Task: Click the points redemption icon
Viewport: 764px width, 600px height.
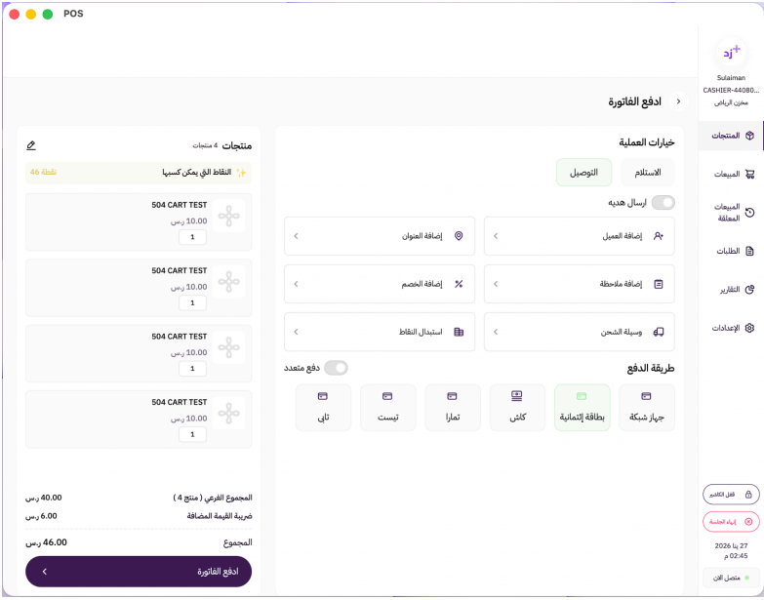Action: pos(459,332)
